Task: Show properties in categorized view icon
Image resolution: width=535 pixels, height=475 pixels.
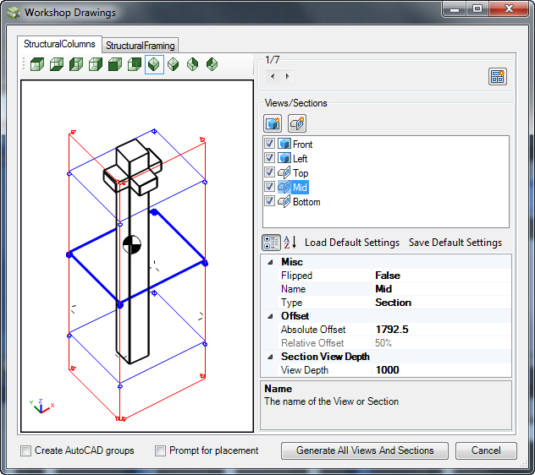Action: 272,243
